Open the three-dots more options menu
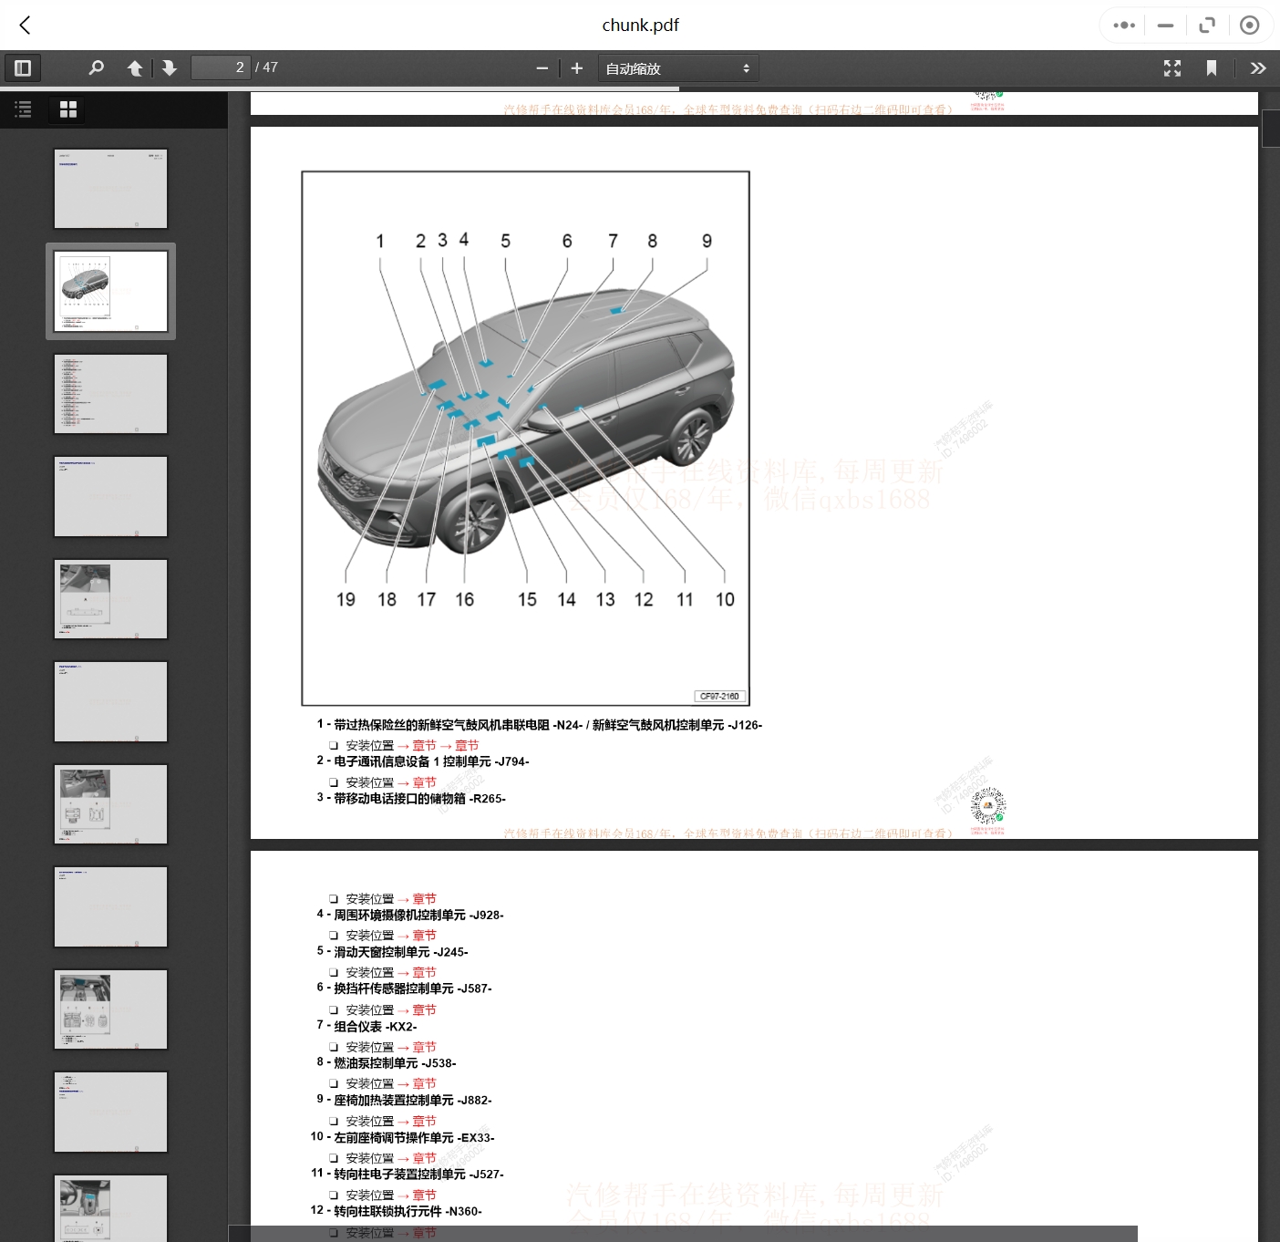Screen dimensions: 1280x1242 [1124, 26]
